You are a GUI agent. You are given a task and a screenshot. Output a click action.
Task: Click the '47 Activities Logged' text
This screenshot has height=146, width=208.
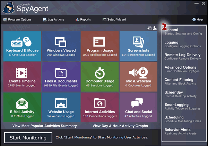138,116
